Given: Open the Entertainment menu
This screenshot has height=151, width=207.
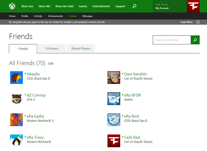Looking at the screenshot, I should tap(101, 6).
